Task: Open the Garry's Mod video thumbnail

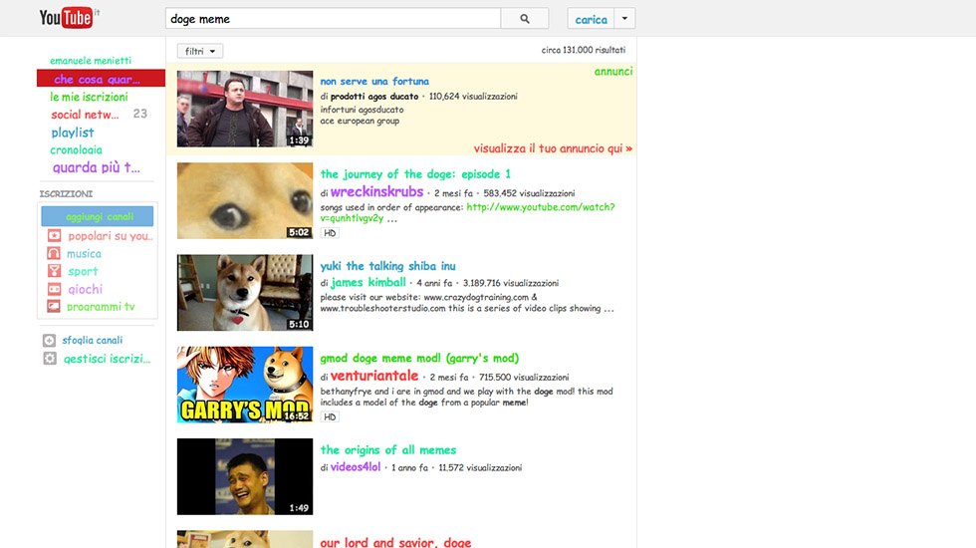Action: pyautogui.click(x=245, y=385)
